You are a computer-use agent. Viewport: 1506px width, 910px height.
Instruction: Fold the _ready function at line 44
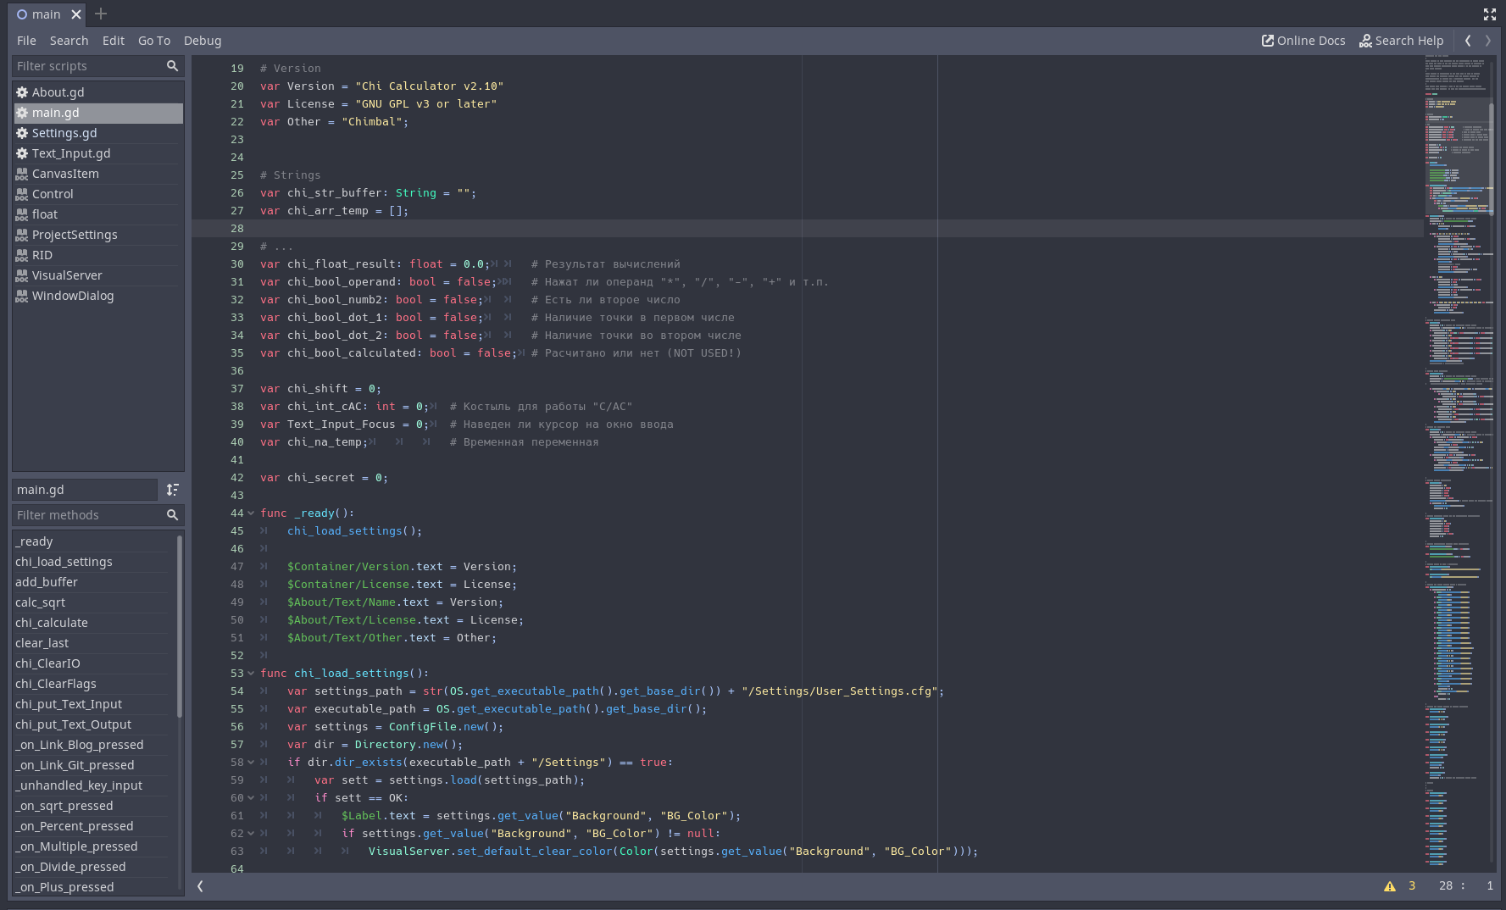(251, 513)
